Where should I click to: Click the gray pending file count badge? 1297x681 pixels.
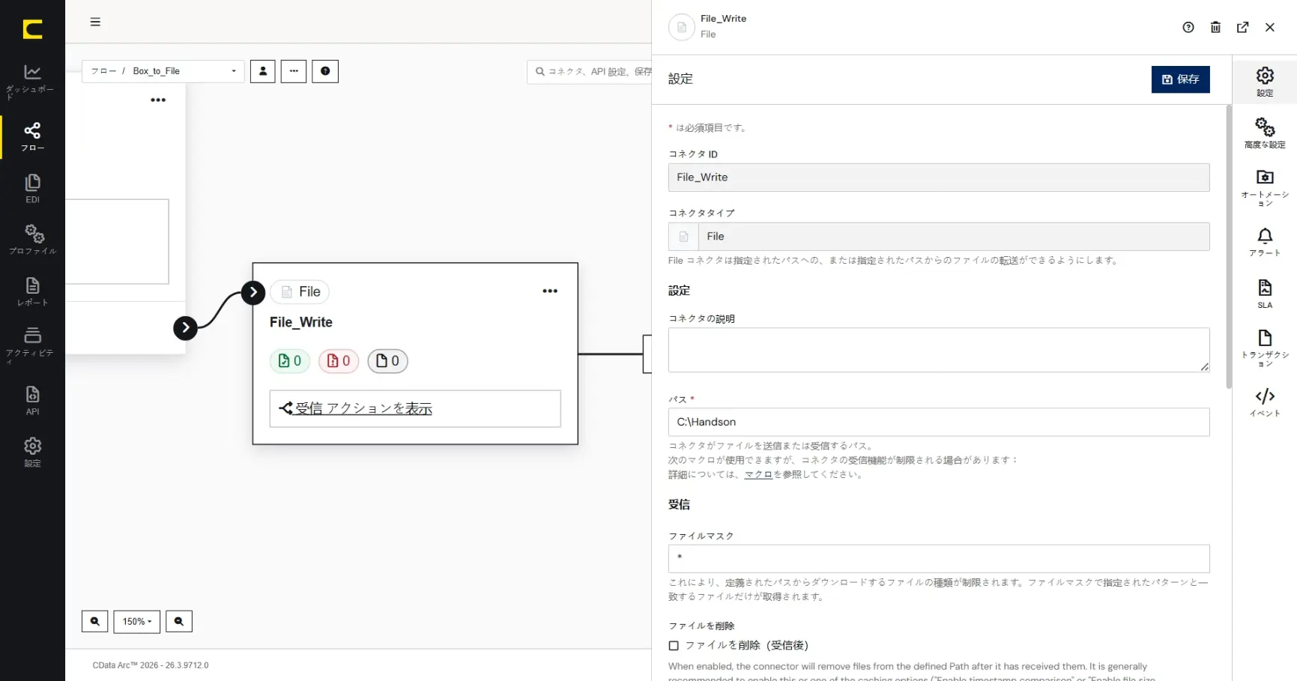point(387,361)
